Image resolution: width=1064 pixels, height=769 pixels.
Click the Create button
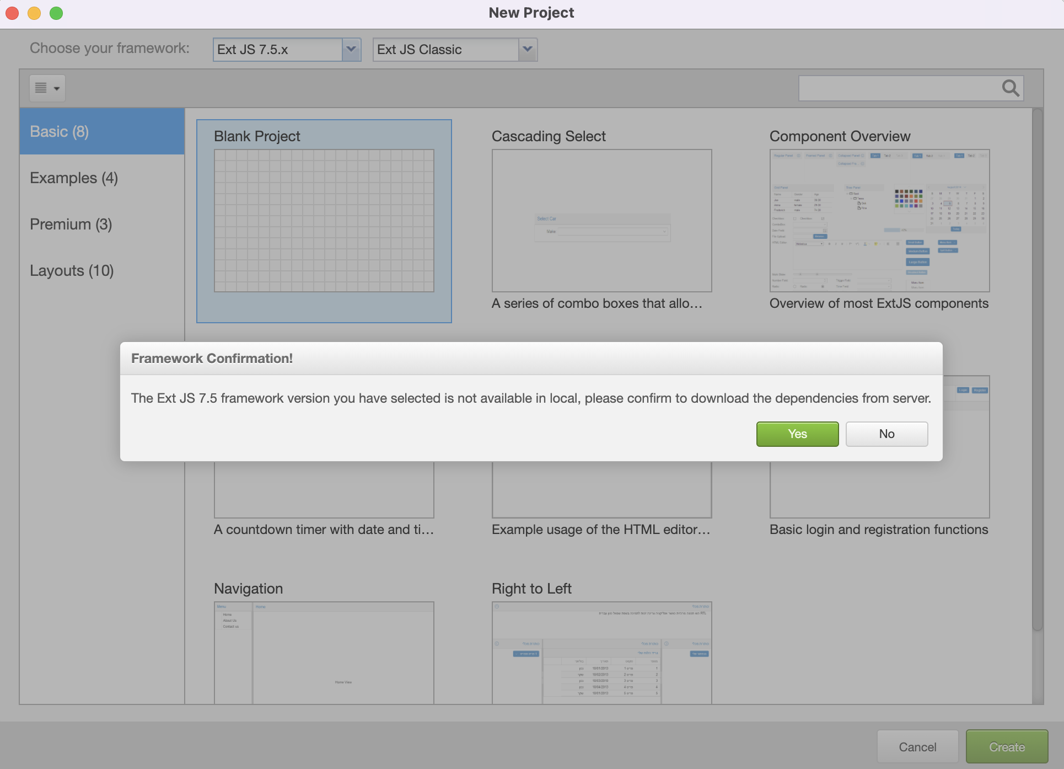pyautogui.click(x=1007, y=747)
